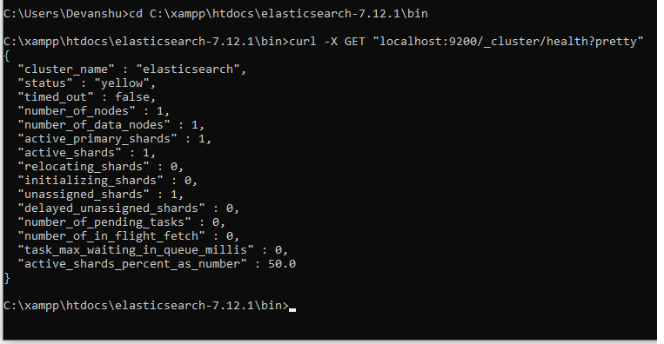The height and width of the screenshot is (344, 664).
Task: Click the "cluster_name" : "elasticsearch" line
Action: pyautogui.click(x=131, y=69)
